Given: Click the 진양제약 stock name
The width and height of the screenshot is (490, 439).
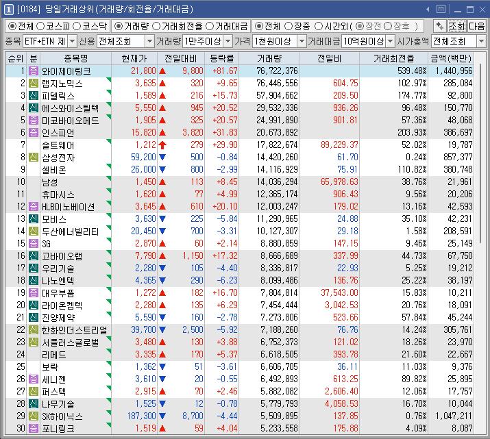Looking at the screenshot, I should [x=58, y=318].
